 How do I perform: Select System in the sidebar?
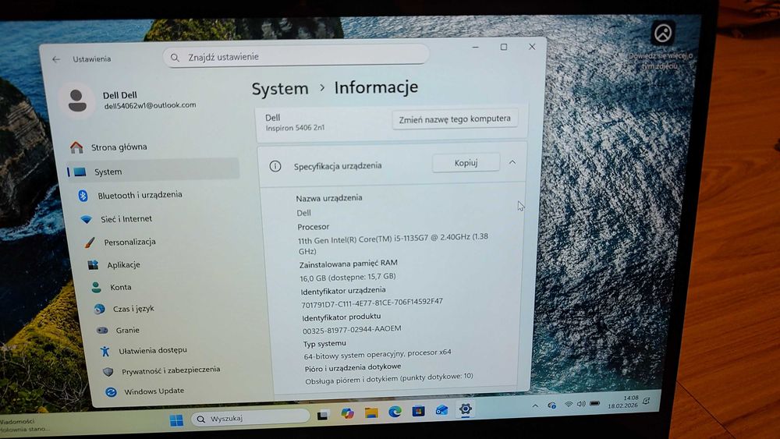point(152,172)
